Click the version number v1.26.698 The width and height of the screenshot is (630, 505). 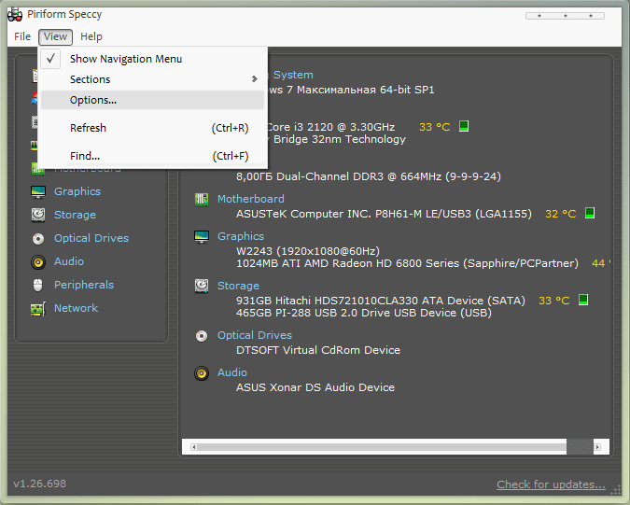tap(40, 484)
